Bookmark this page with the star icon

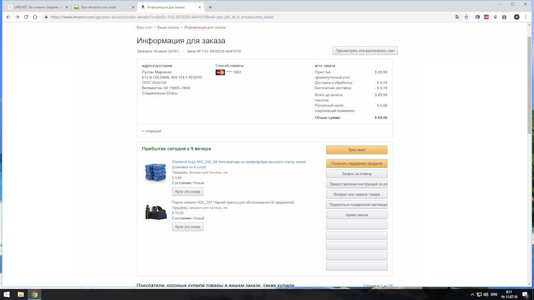click(466, 17)
